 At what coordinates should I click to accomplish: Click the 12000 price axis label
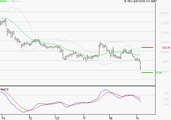(x=164, y=33)
